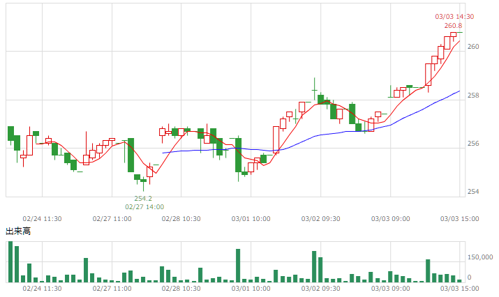
Task: Click the 03/02 09:30 label under price chart
Action: (x=321, y=219)
